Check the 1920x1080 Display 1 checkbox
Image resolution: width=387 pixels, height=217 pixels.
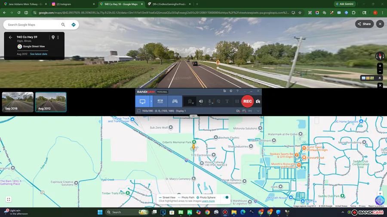(139, 111)
